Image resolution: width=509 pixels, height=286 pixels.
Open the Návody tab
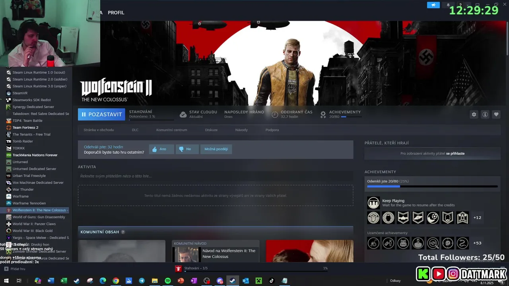241,130
